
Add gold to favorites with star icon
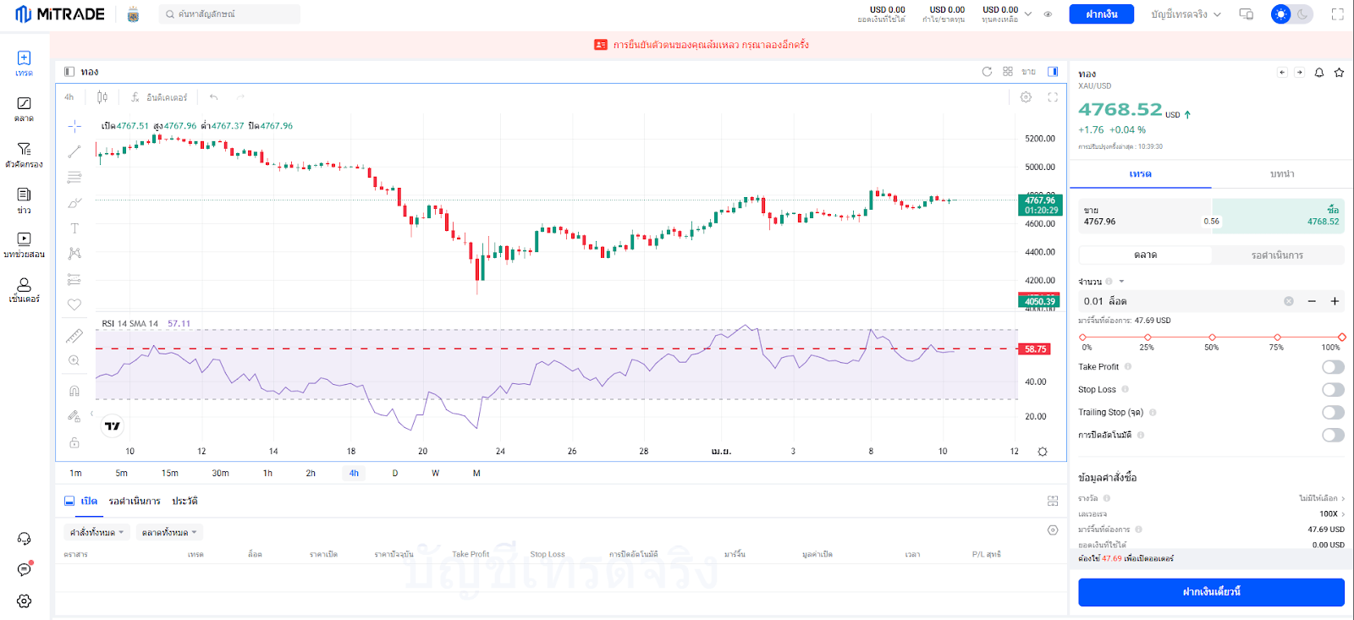tap(1339, 73)
